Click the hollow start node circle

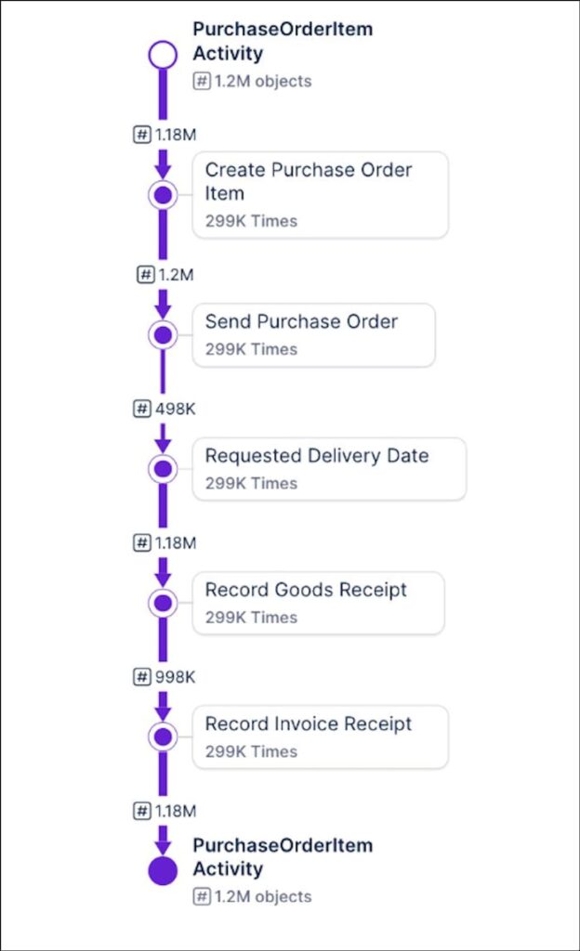163,55
